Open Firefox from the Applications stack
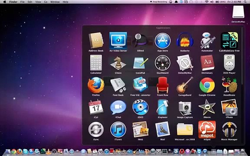The width and height of the screenshot is (250, 156). pyautogui.click(x=96, y=85)
